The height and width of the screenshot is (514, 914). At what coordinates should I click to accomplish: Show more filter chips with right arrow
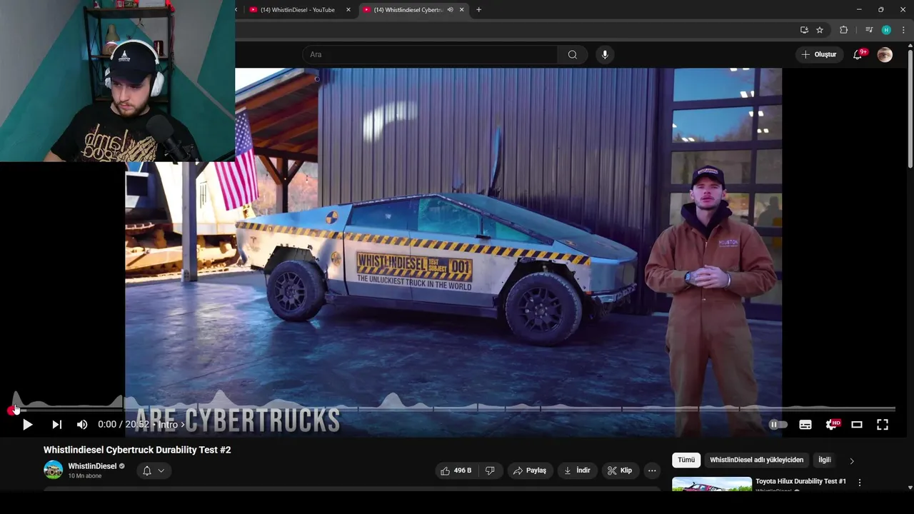(852, 461)
